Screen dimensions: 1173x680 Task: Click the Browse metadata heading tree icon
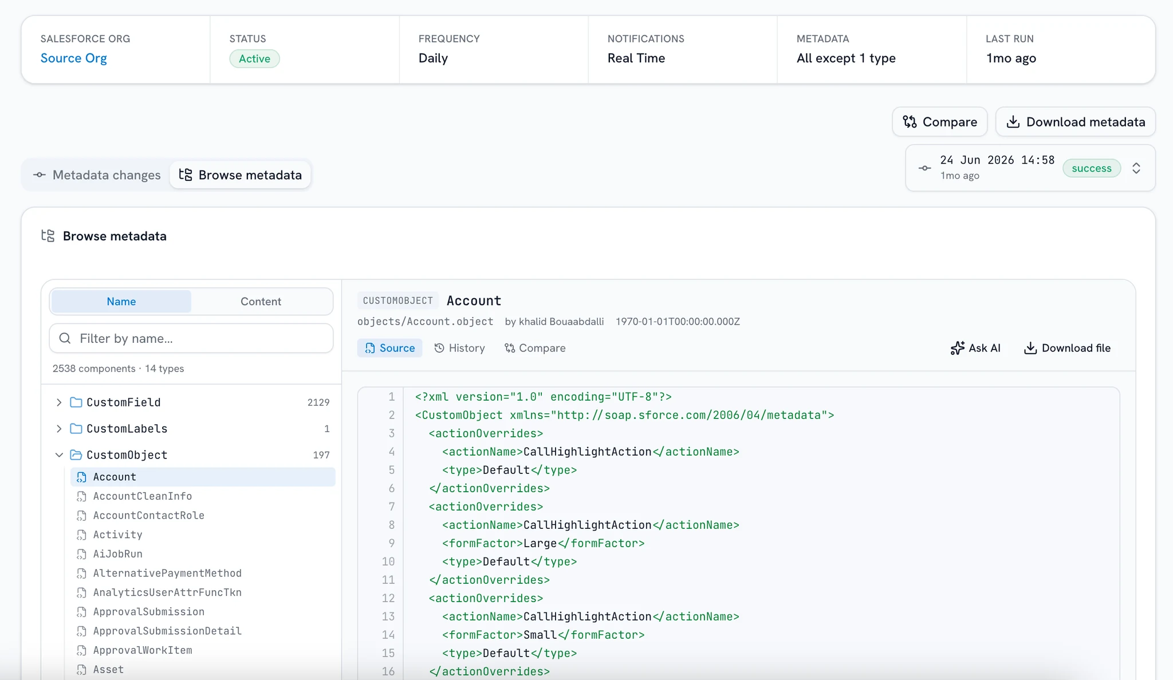click(48, 236)
